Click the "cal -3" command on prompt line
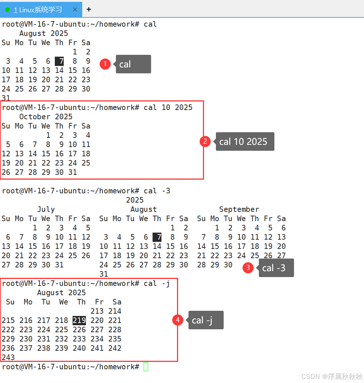The image size is (364, 383). [157, 191]
